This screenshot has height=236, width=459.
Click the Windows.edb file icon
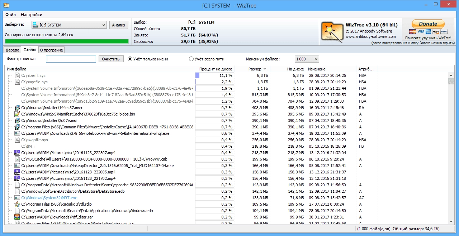[17, 211]
